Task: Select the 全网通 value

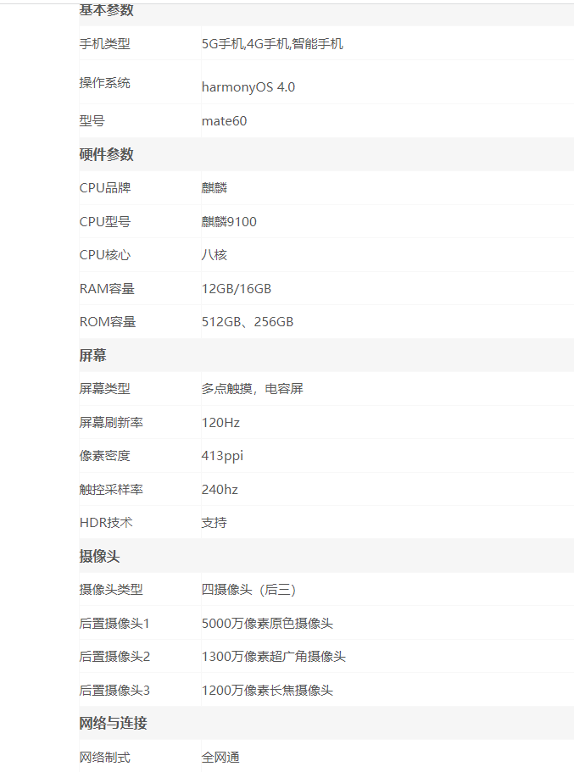Action: coord(220,757)
